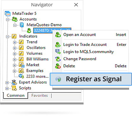This screenshot has height=116, width=132.
Task: Expand the Scripts node
Action: [x=7, y=88]
